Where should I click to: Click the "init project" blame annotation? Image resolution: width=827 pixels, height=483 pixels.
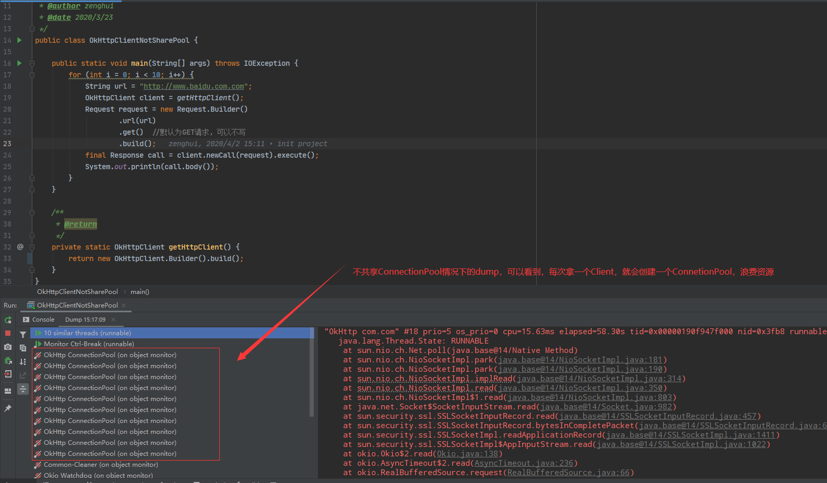click(302, 144)
